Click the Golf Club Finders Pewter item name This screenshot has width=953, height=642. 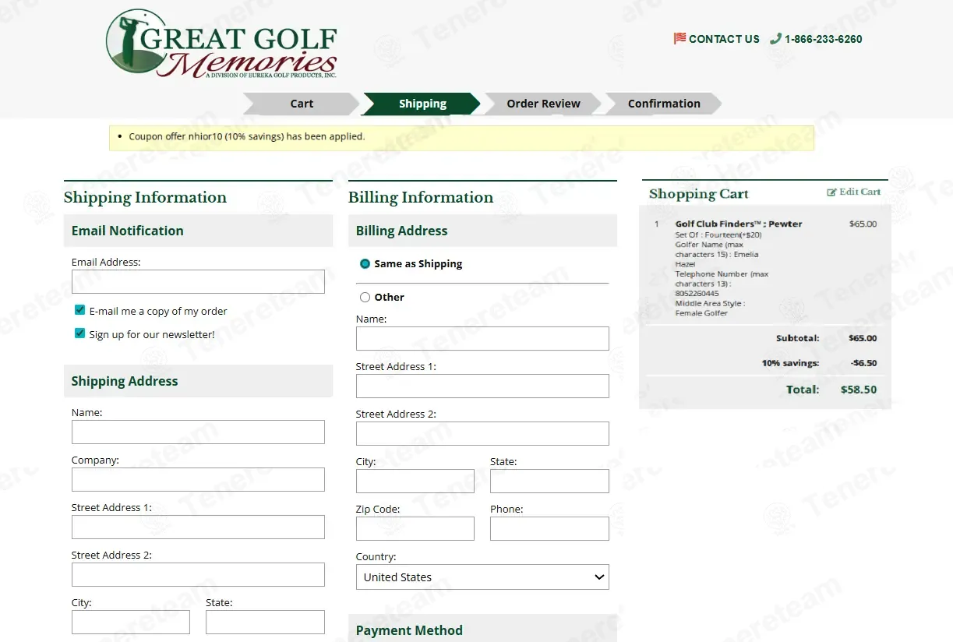(739, 224)
